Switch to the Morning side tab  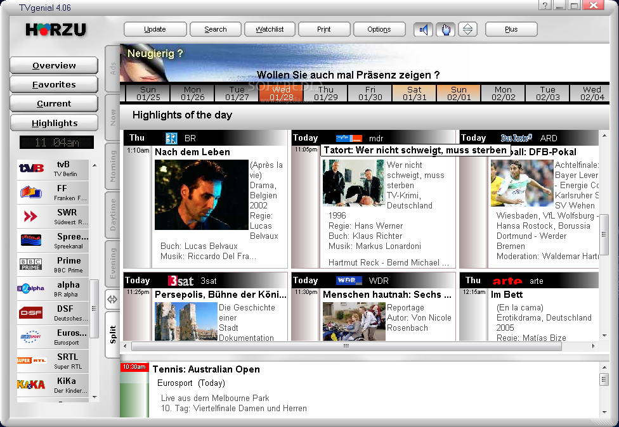(x=112, y=166)
